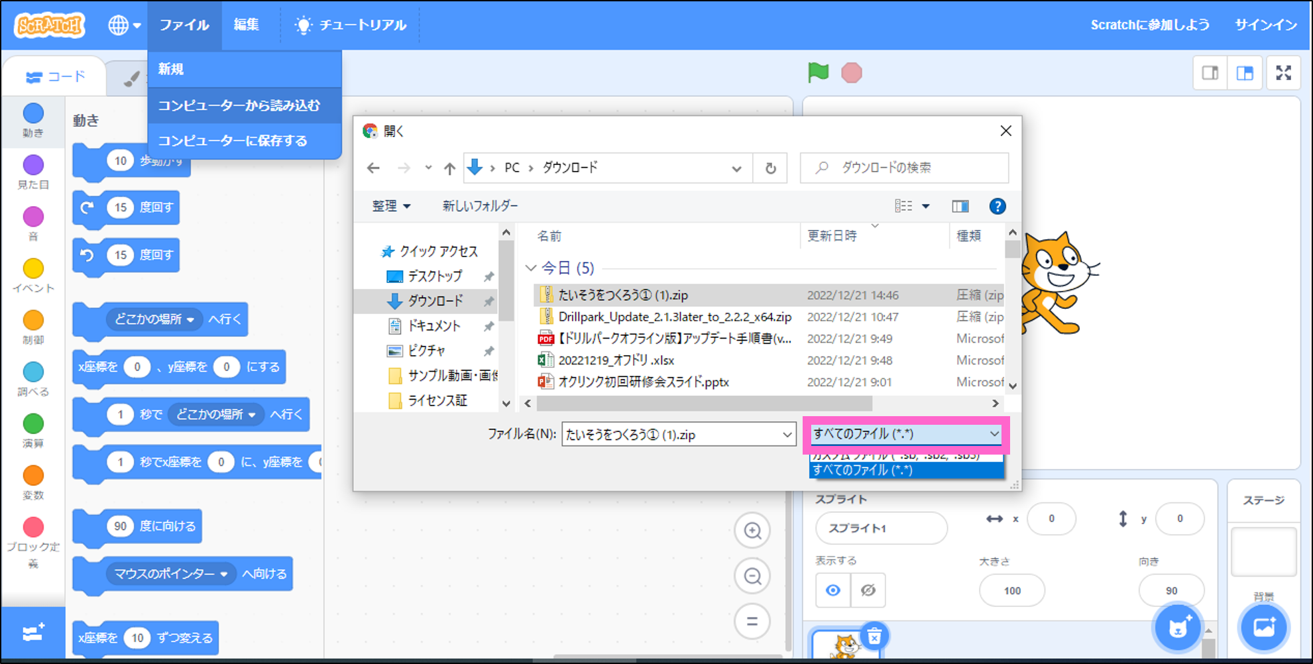
Task: Click the サインイン link
Action: 1265,25
